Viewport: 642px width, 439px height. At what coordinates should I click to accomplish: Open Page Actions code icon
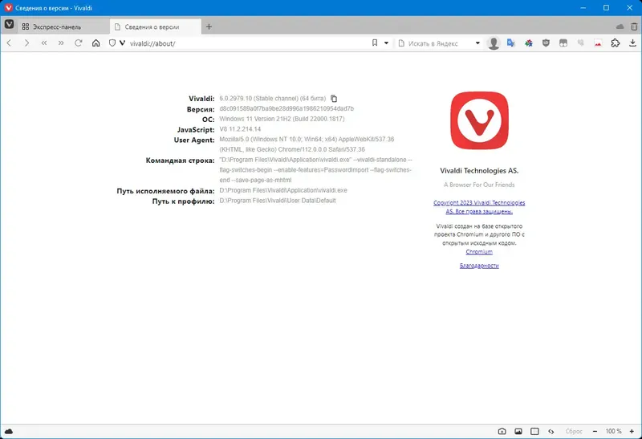551,431
